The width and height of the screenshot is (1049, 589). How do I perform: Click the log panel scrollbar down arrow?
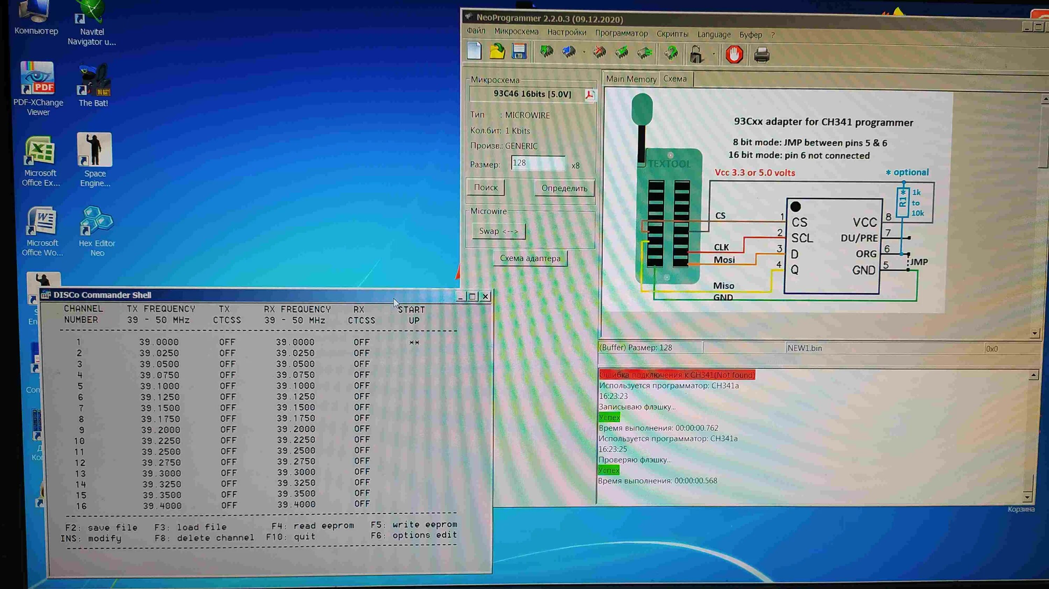1027,497
